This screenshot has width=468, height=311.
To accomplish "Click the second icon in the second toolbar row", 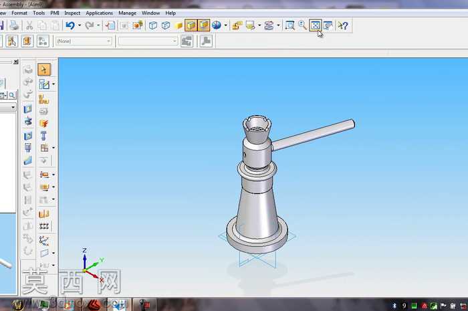I will pyautogui.click(x=27, y=41).
